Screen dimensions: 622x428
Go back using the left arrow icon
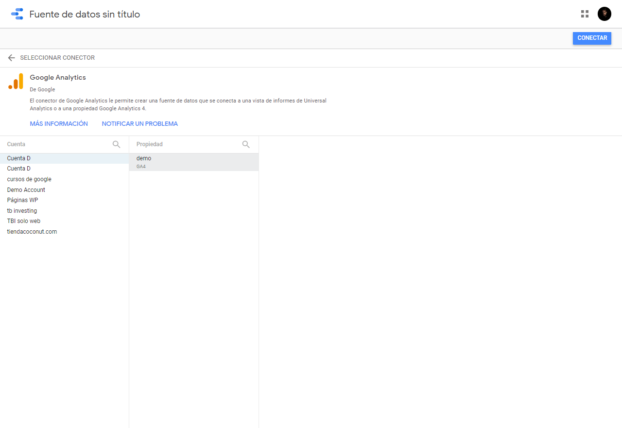pos(12,58)
